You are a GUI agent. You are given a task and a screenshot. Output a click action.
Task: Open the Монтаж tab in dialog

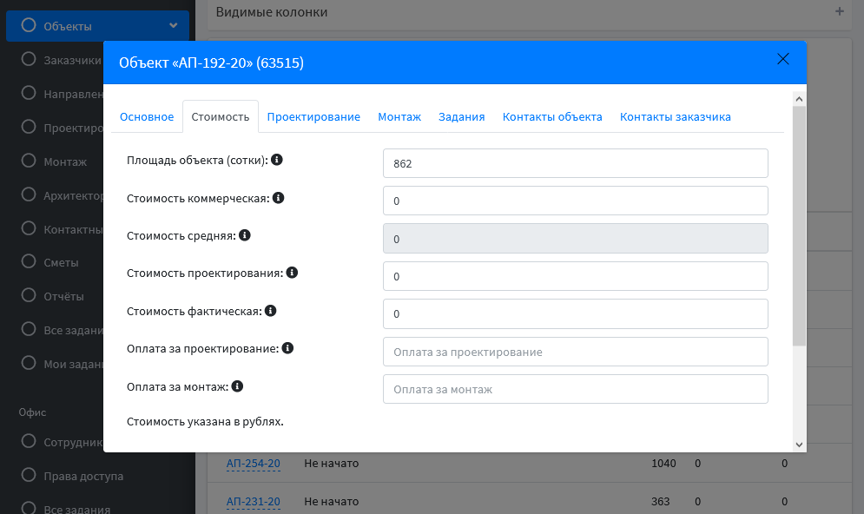coord(399,117)
